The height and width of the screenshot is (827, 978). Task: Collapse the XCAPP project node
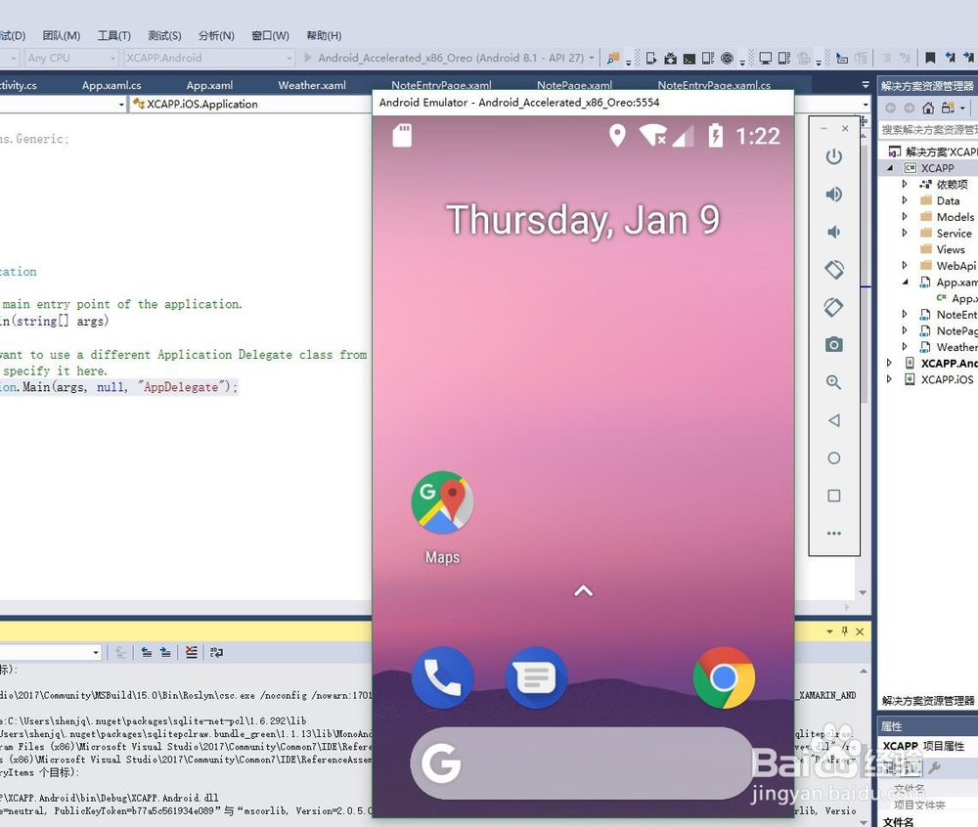click(x=890, y=167)
